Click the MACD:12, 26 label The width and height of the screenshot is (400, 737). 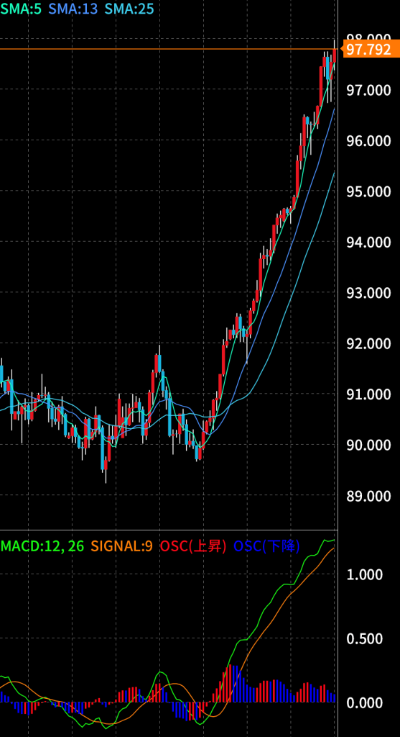coord(42,546)
